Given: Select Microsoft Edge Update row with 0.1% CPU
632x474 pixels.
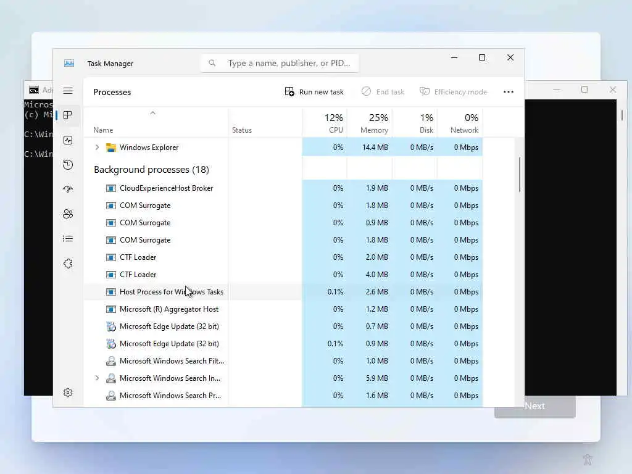Looking at the screenshot, I should tap(283, 344).
